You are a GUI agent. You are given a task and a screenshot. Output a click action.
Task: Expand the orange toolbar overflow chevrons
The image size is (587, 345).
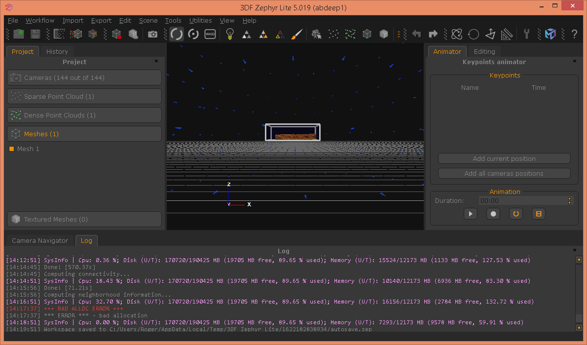(x=399, y=34)
